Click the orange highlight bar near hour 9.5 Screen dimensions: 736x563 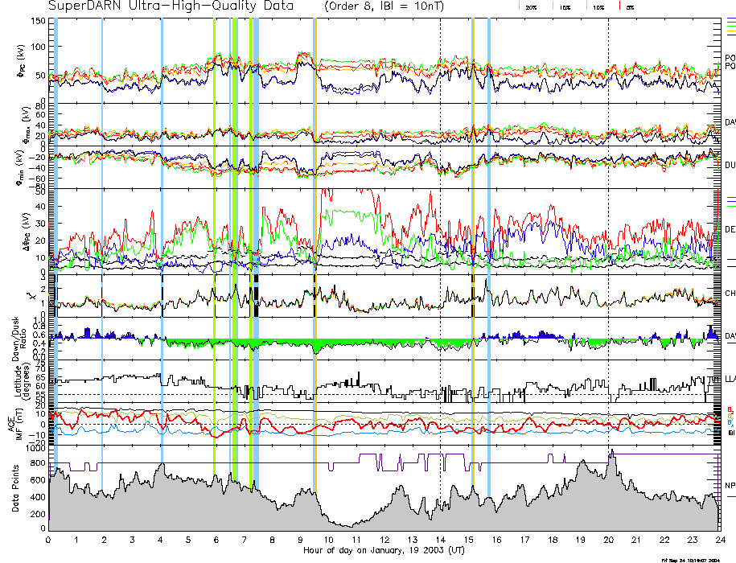315,253
